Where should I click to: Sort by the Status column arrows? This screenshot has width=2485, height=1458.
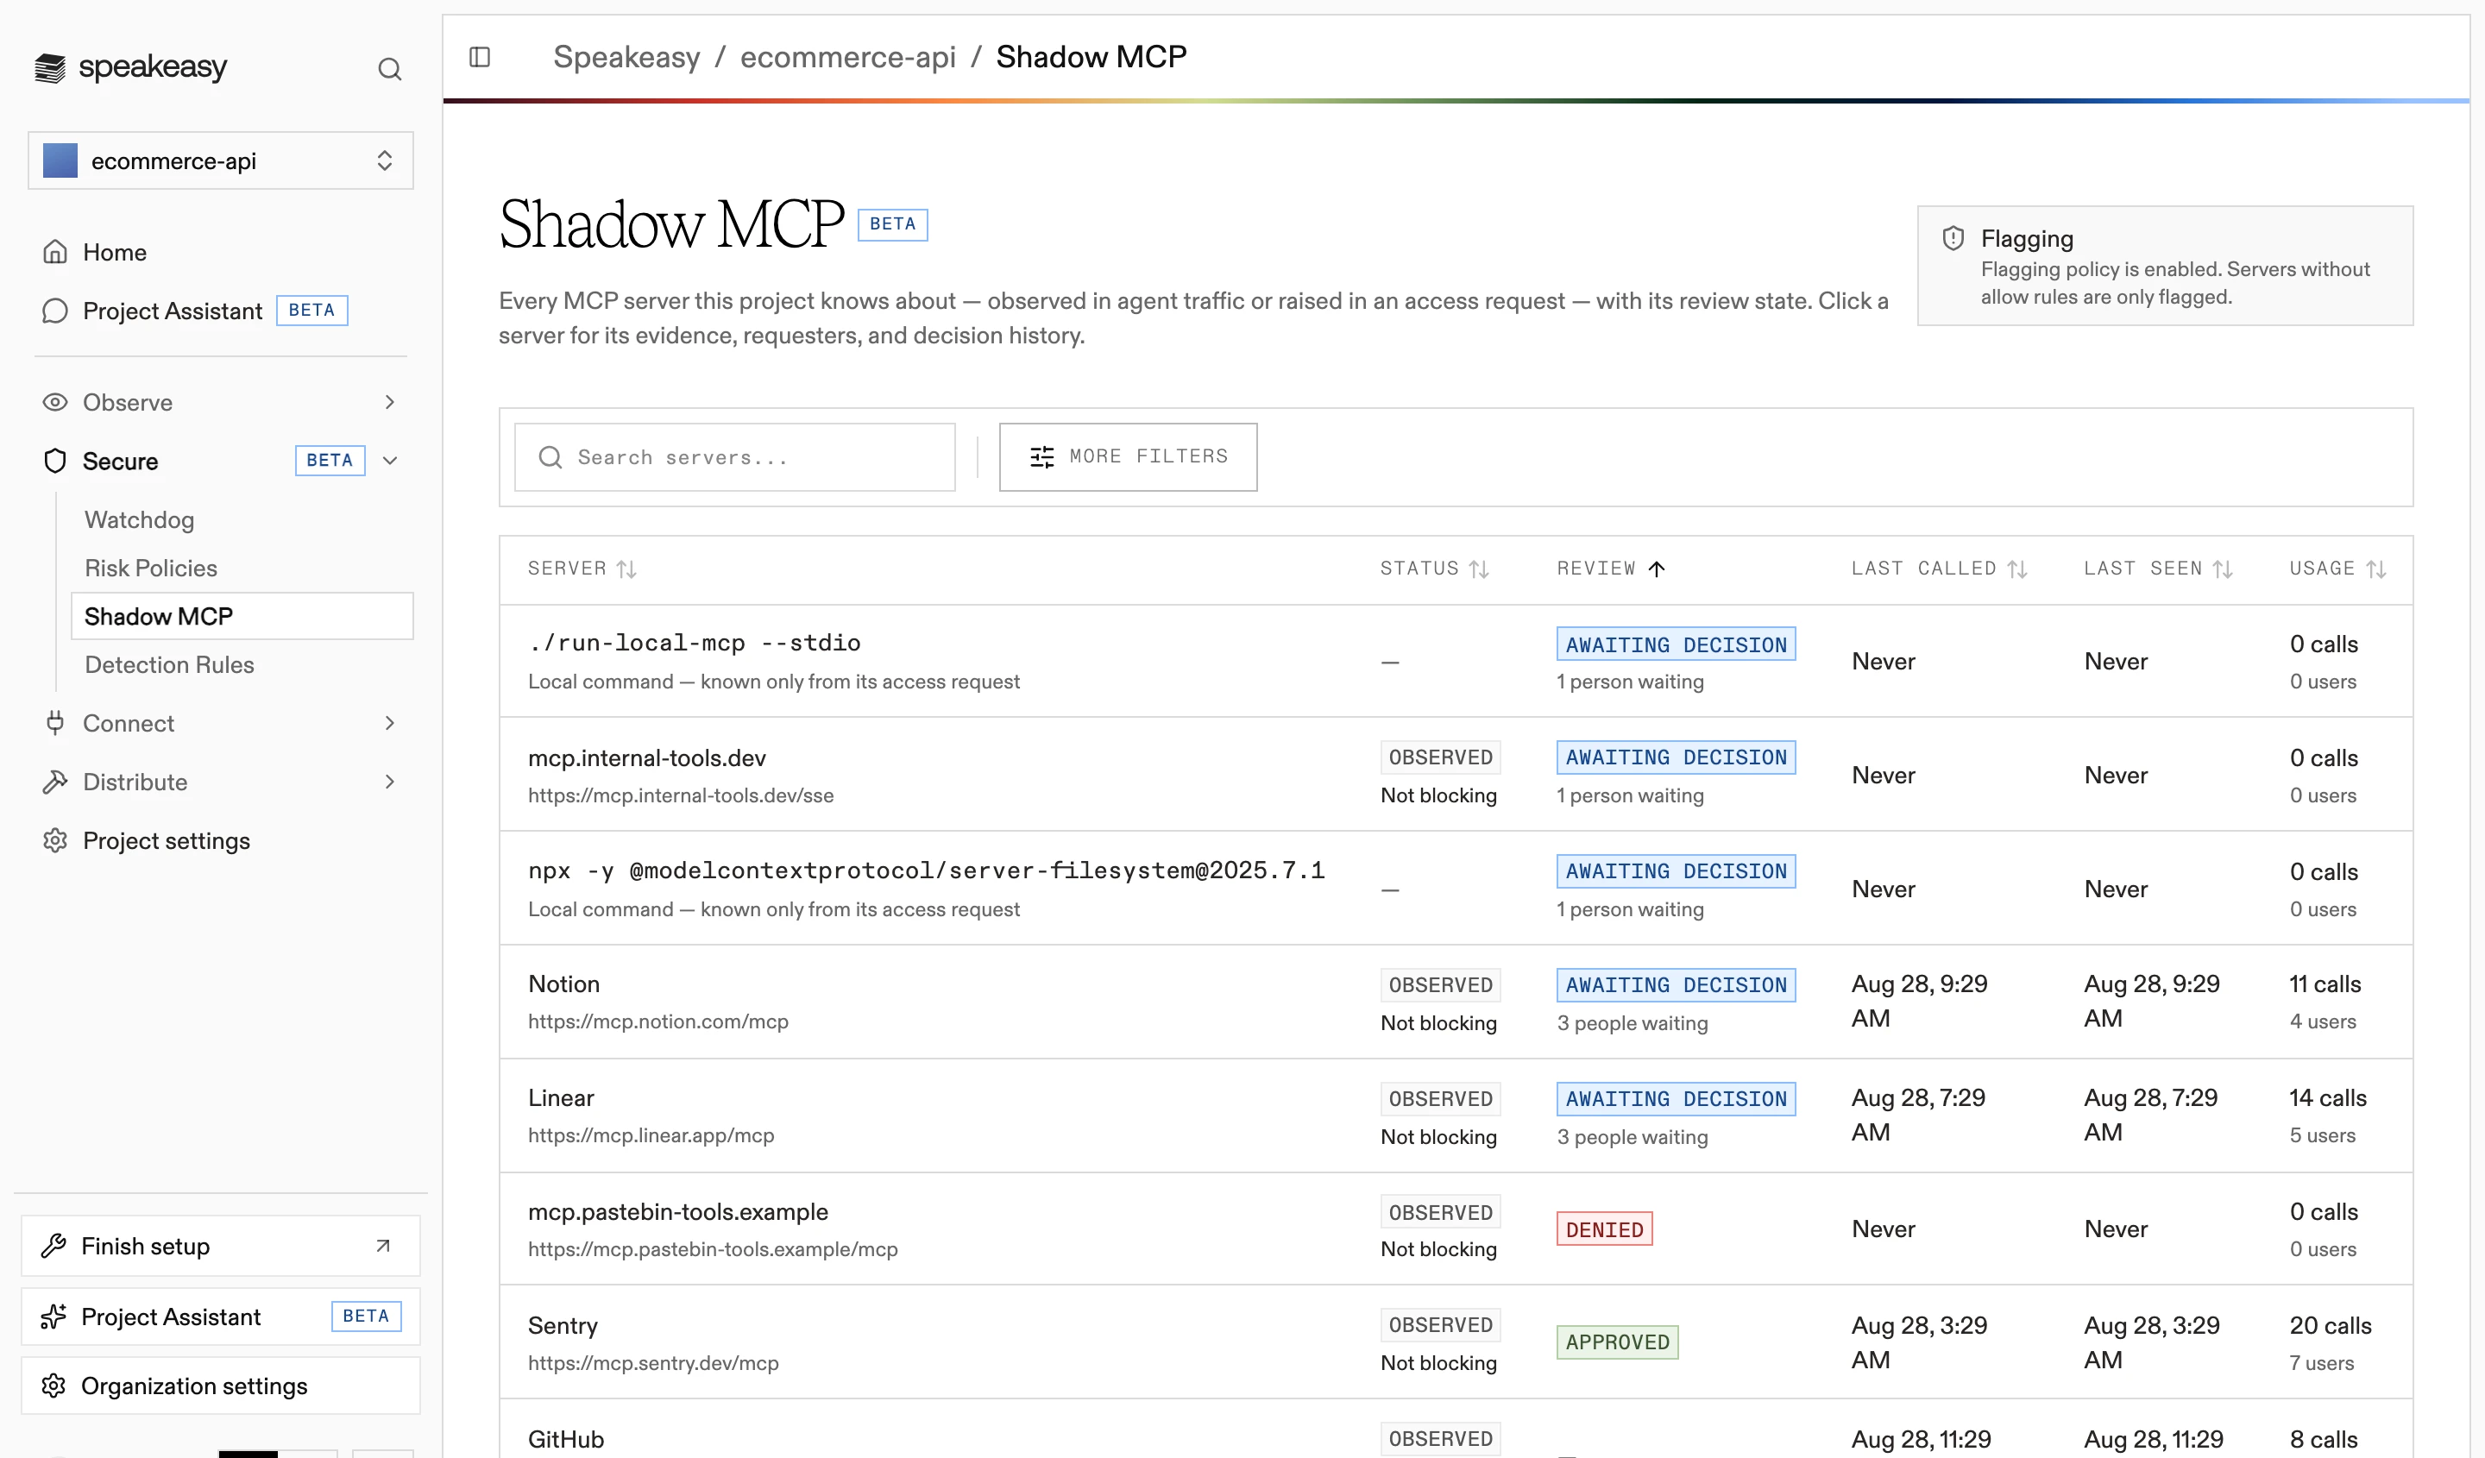[x=1479, y=569]
